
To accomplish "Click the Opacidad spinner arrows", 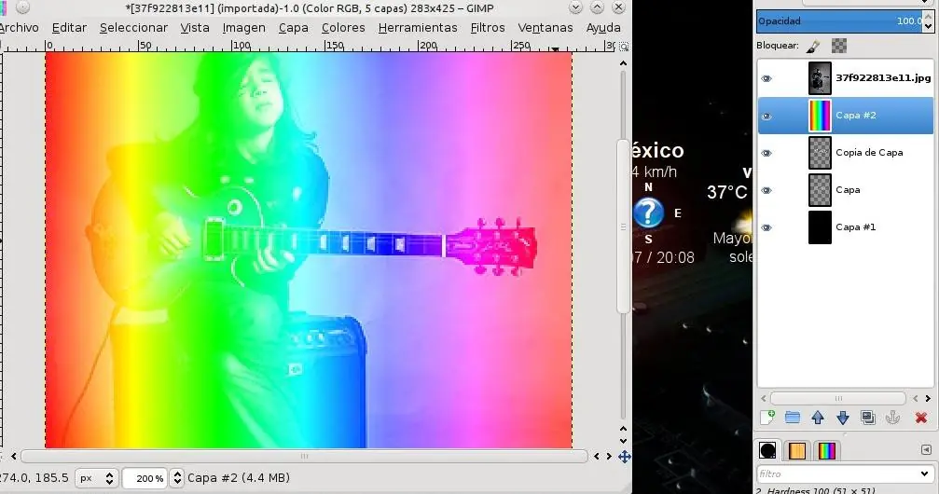I will [x=928, y=21].
